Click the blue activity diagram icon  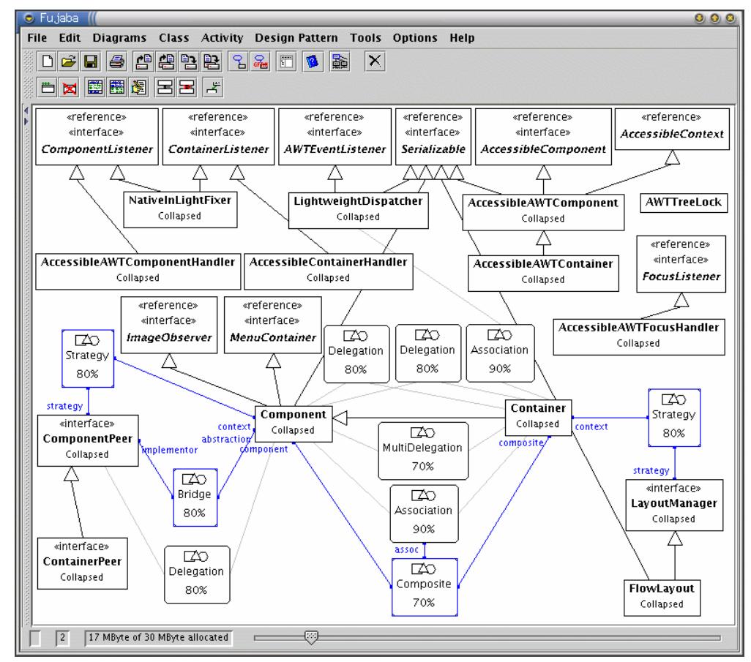click(x=238, y=61)
